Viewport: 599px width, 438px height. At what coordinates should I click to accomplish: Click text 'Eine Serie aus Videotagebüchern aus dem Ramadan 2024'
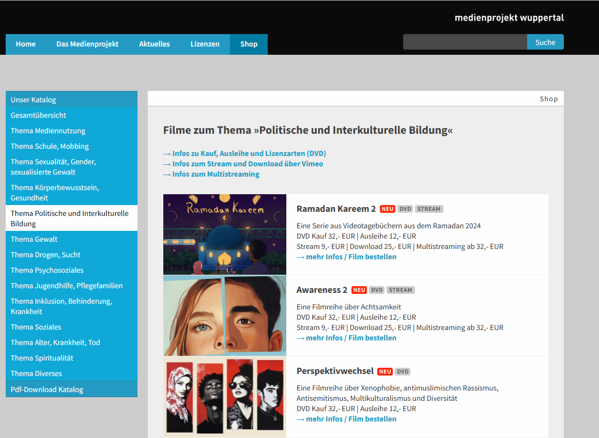tap(389, 226)
